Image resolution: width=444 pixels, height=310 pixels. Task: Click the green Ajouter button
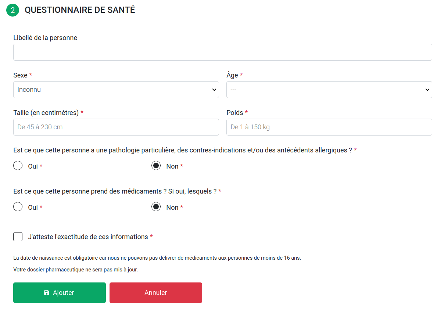59,292
